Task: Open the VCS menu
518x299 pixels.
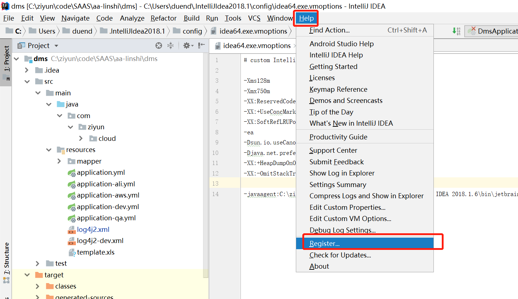Action: pyautogui.click(x=254, y=18)
